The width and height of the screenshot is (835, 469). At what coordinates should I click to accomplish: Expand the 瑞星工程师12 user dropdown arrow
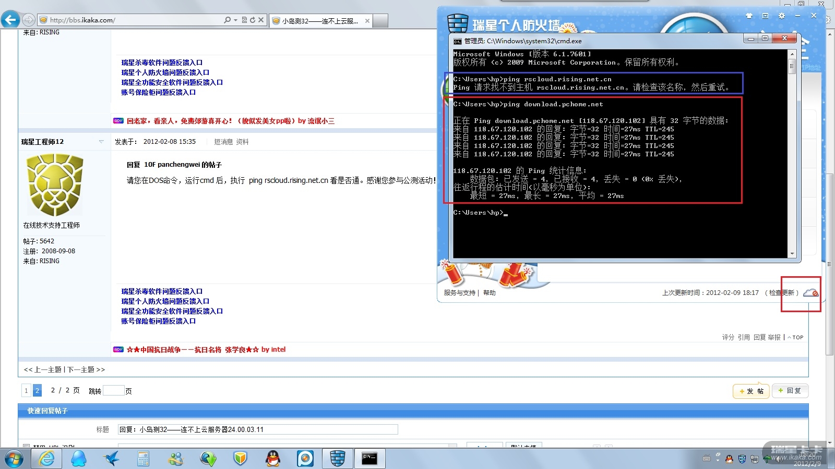point(101,142)
